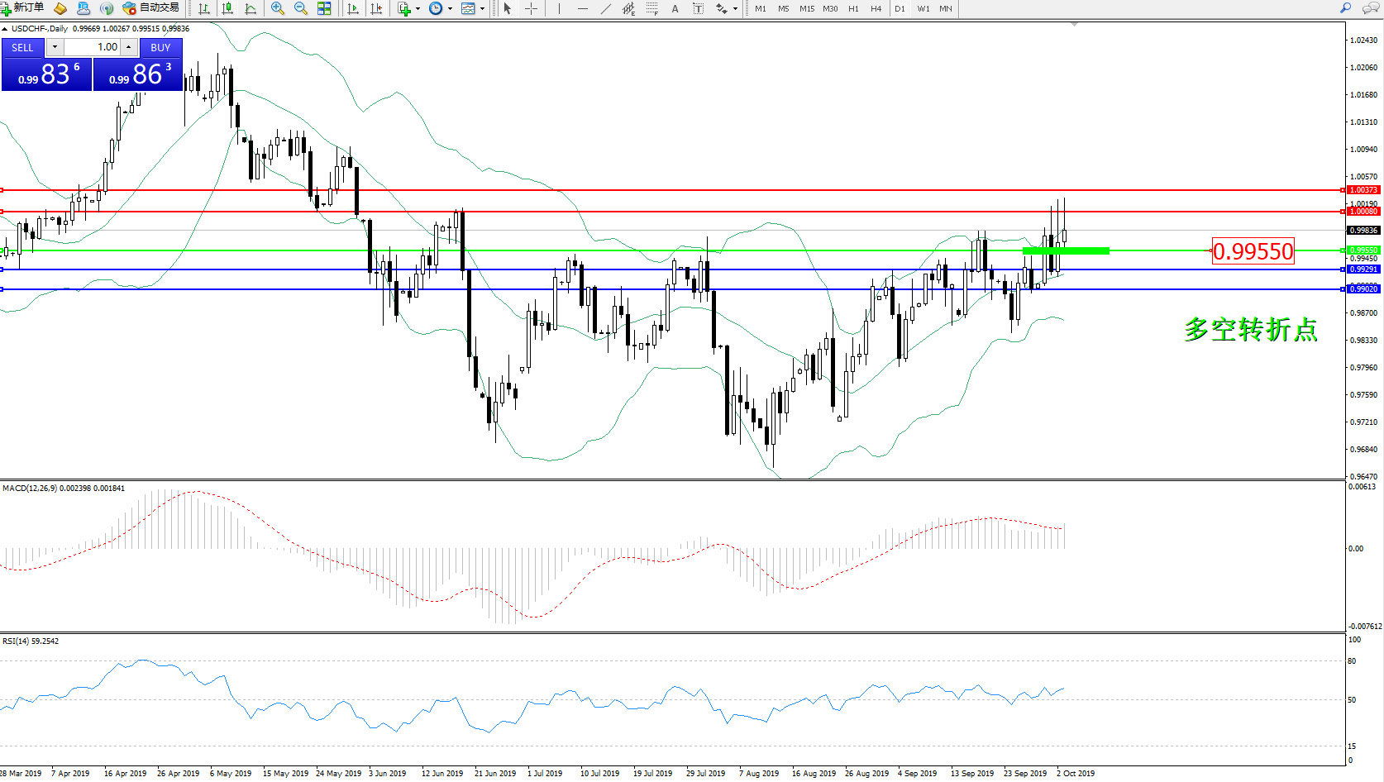Viewport: 1384px width, 782px height.
Task: Switch chart to candlestick display
Action: 227,8
